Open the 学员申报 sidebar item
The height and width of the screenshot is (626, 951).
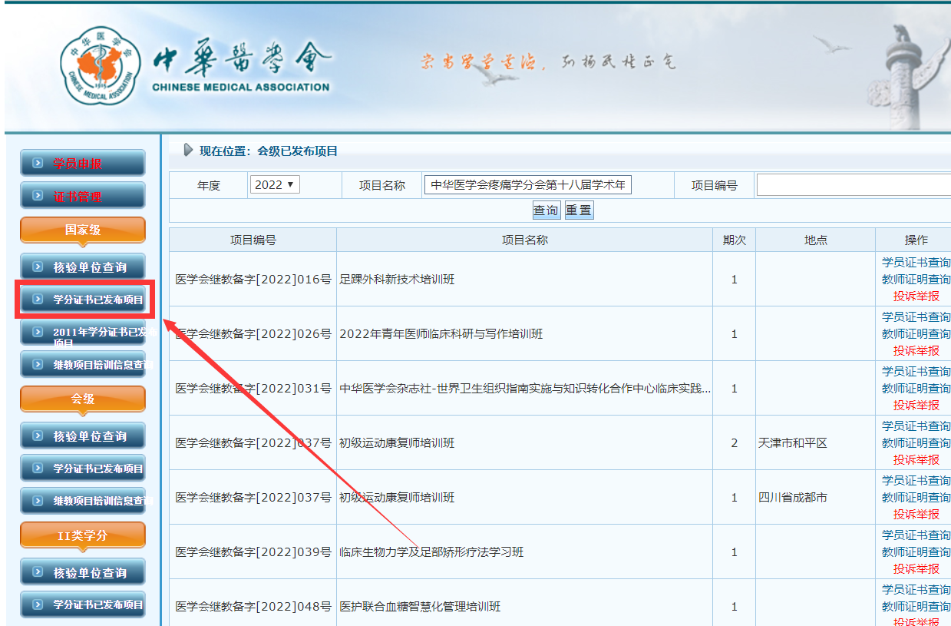83,164
